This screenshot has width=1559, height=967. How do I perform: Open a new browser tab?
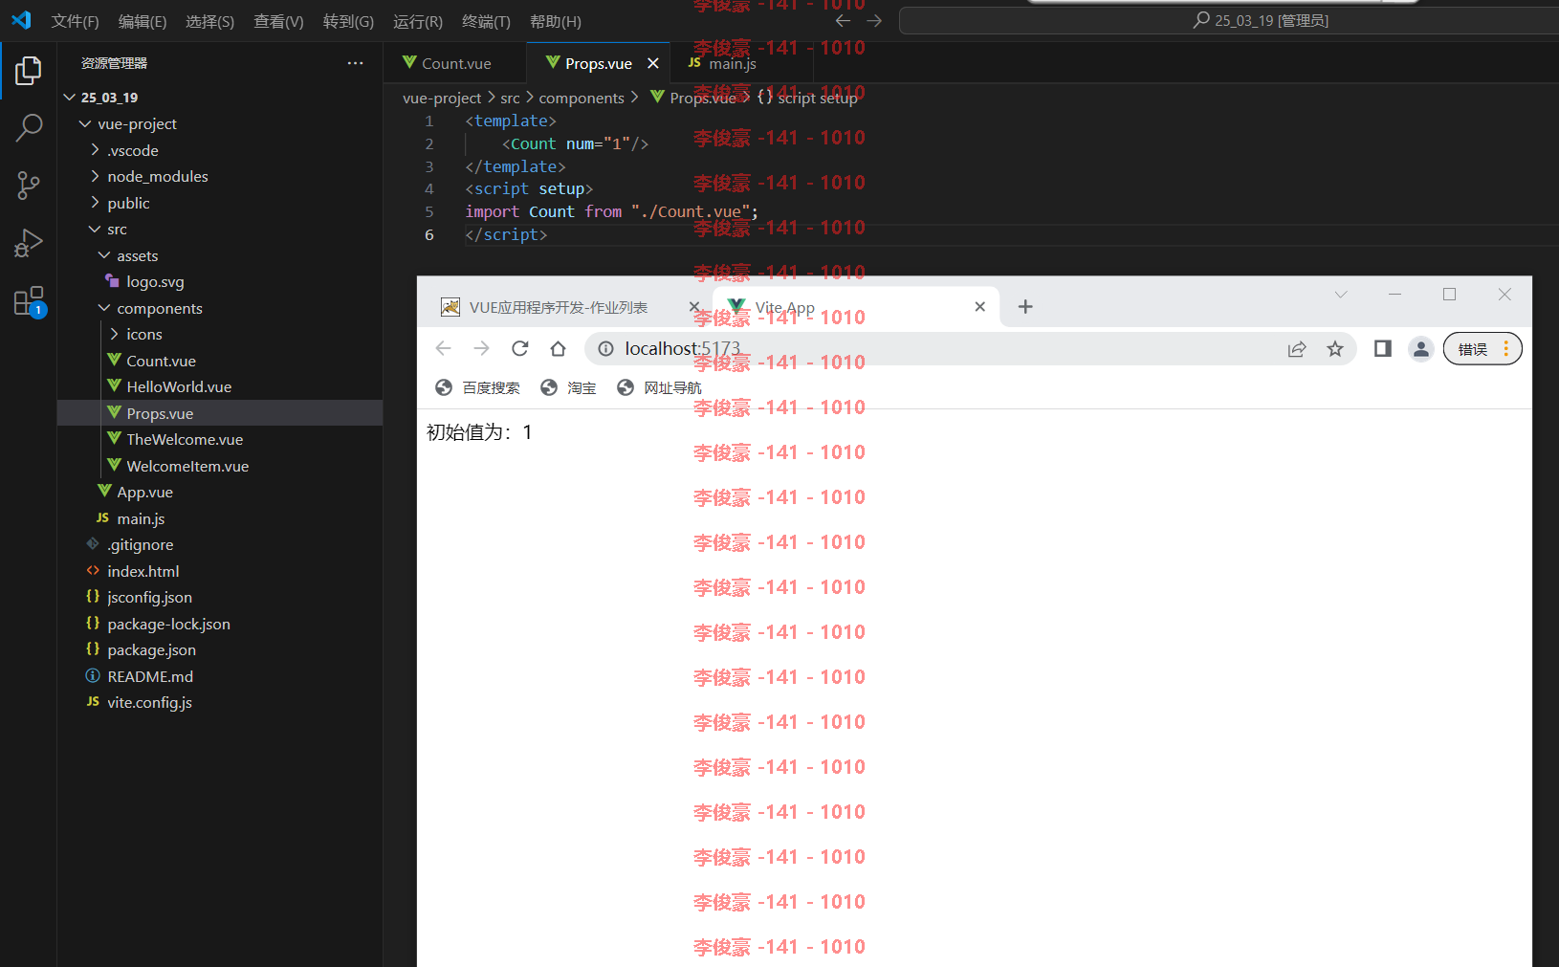click(1025, 306)
